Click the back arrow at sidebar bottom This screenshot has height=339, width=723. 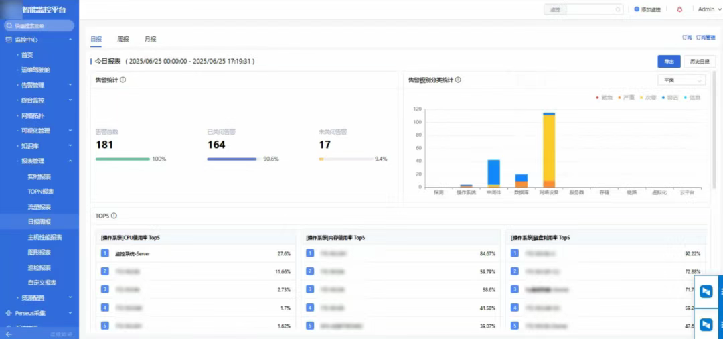pyautogui.click(x=9, y=334)
